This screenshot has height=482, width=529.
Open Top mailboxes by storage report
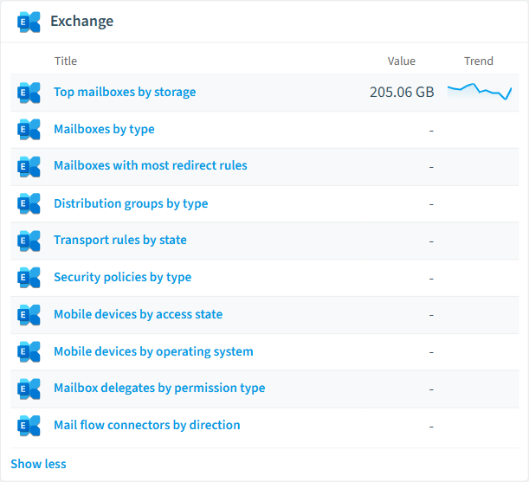tap(125, 92)
